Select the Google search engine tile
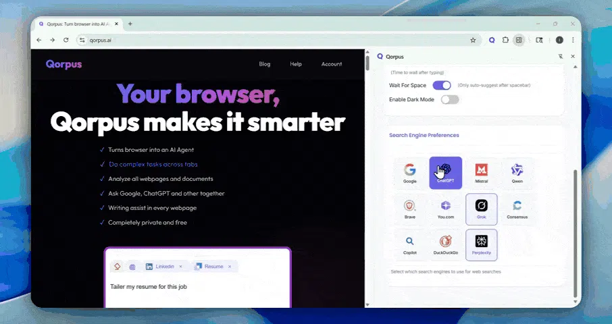The width and height of the screenshot is (612, 324). [409, 173]
